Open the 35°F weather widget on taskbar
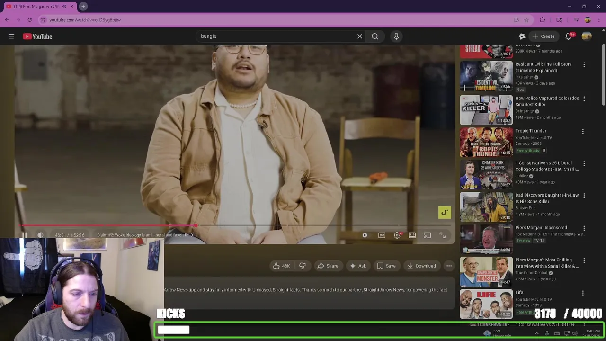The image size is (606, 341). click(497, 333)
